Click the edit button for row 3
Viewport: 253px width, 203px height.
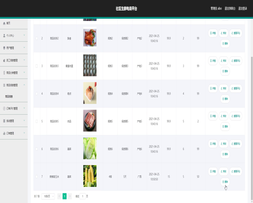click(x=224, y=61)
